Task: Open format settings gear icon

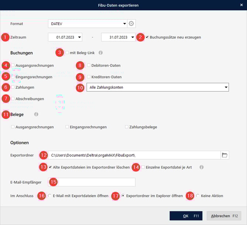Action: [x=131, y=24]
